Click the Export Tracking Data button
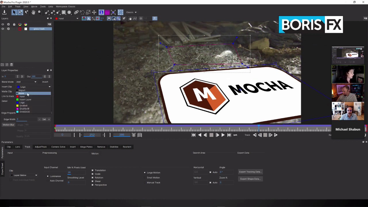The height and width of the screenshot is (207, 368). pos(250,172)
